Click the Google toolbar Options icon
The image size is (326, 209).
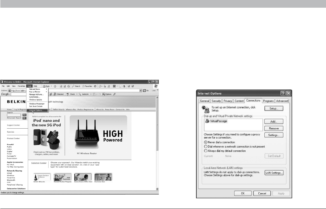click(x=104, y=94)
